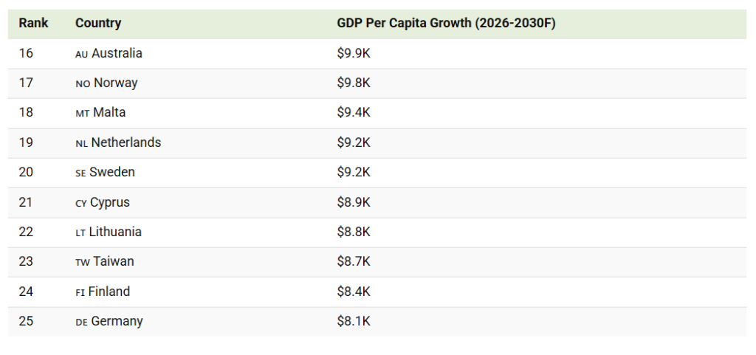The height and width of the screenshot is (355, 756).
Task: Click the TW flag code beside Taiwan
Action: (83, 262)
